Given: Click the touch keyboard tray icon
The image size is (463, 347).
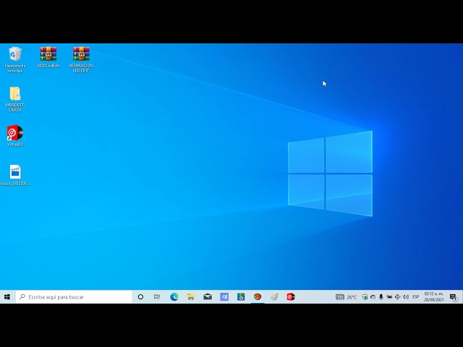Looking at the screenshot, I should (340, 297).
